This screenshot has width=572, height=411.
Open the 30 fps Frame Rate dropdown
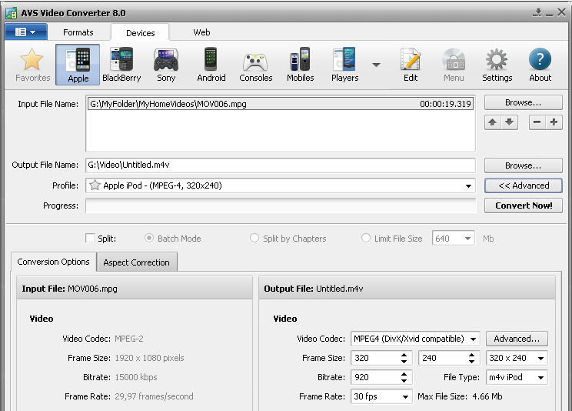click(405, 396)
